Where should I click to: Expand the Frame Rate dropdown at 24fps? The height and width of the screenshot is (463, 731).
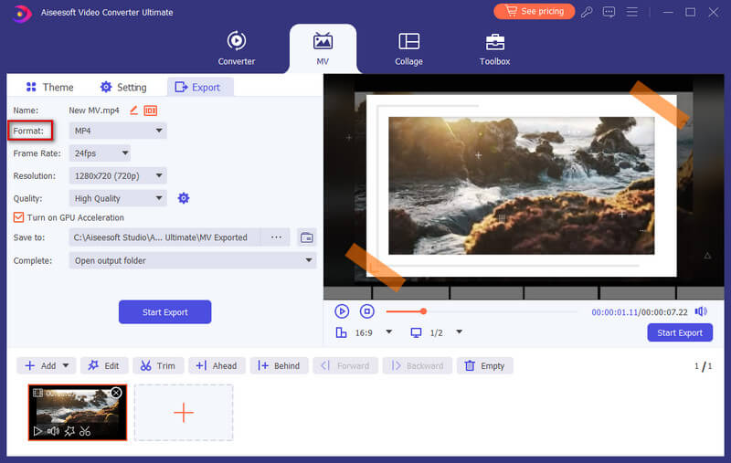(100, 153)
